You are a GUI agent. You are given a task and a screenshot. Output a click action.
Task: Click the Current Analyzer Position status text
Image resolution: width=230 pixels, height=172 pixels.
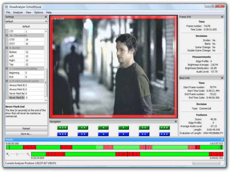[x=31, y=163]
